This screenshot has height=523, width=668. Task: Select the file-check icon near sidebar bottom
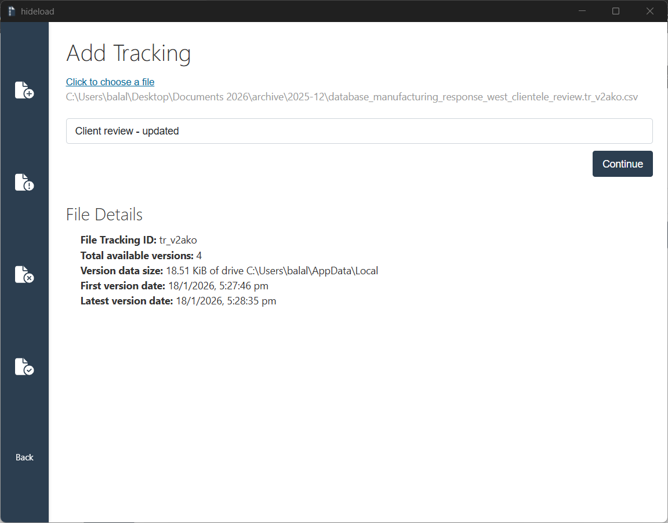click(x=24, y=366)
